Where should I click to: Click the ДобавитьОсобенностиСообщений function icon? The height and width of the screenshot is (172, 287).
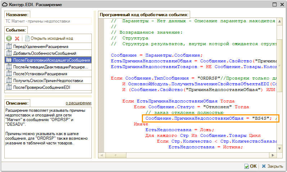tap(9, 53)
